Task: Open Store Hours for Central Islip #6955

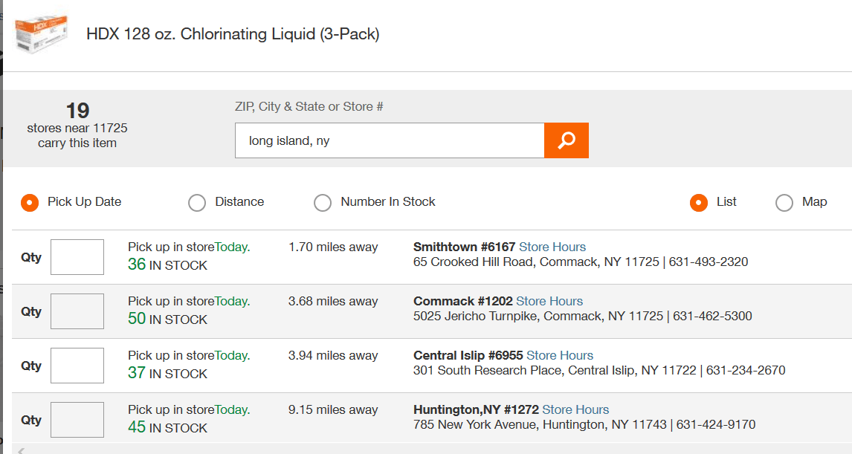Action: pyautogui.click(x=560, y=355)
